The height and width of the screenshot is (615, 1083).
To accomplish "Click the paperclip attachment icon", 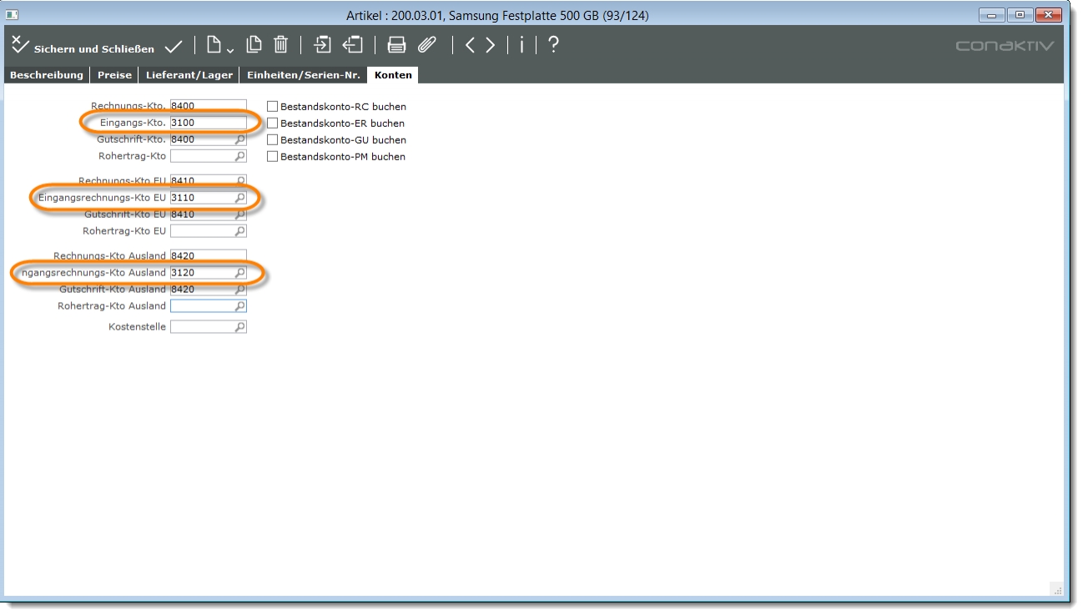I will coord(427,46).
